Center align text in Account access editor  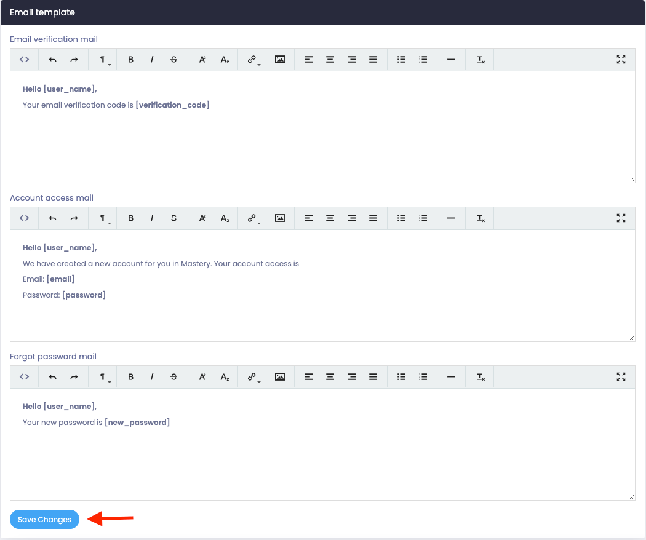(x=330, y=218)
